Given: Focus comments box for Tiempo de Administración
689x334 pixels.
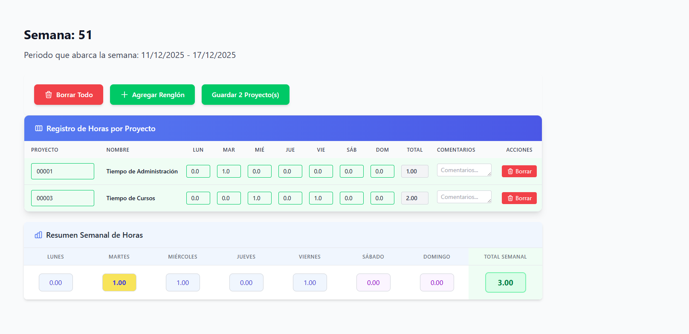Looking at the screenshot, I should [464, 170].
